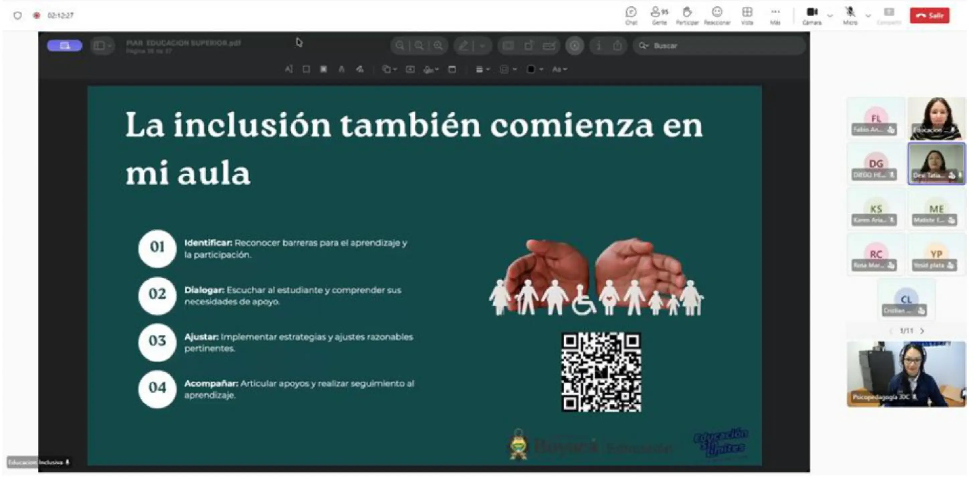Expand microphone options next to Micro

[x=868, y=16]
